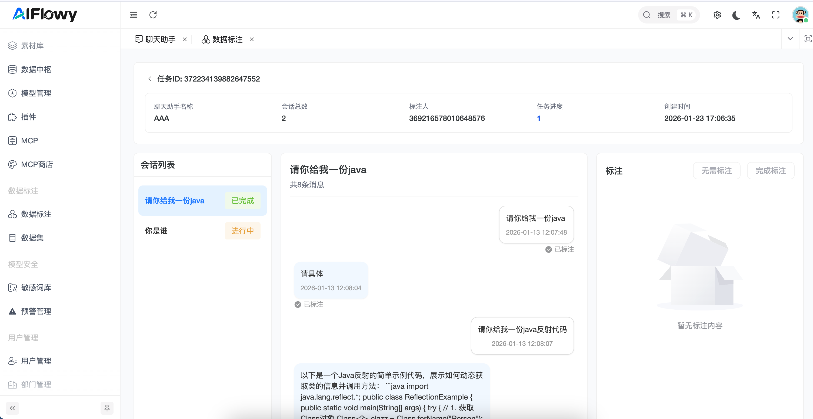Enter fullscreen with the expand icon
Viewport: 813px width, 419px height.
click(775, 15)
